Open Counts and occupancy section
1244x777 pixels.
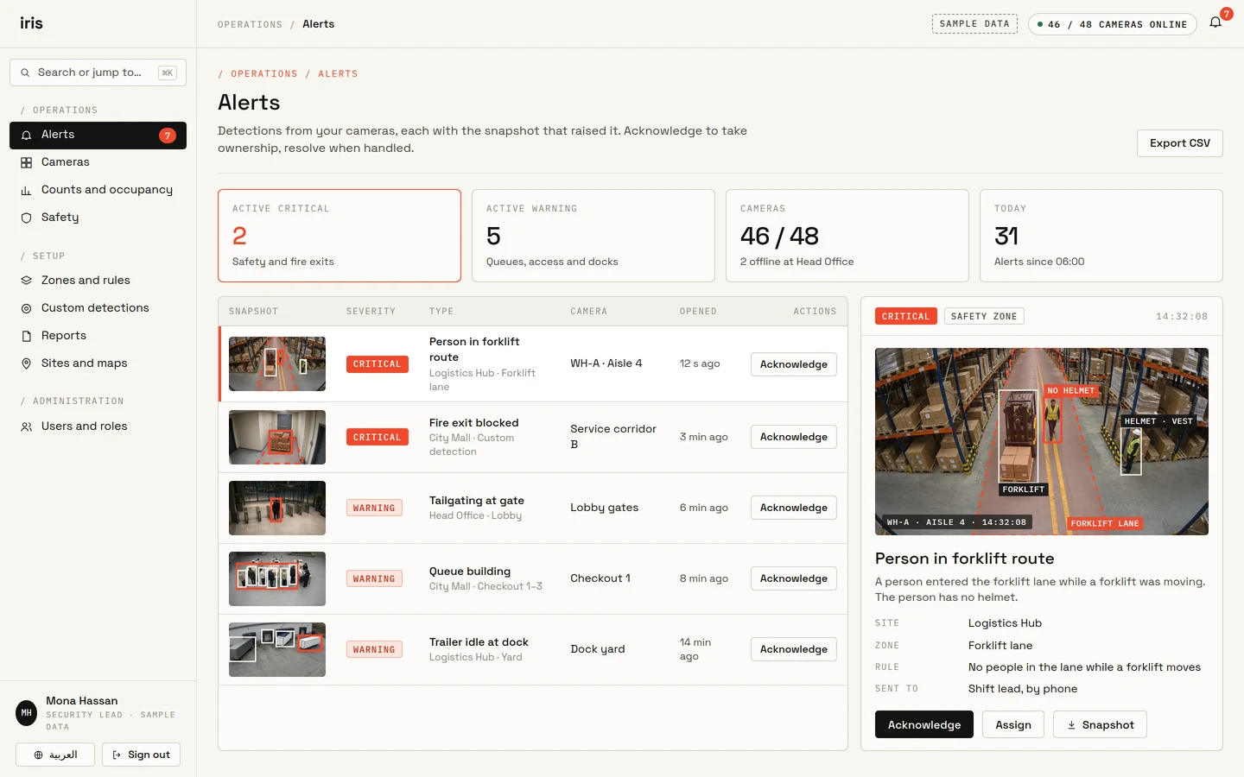tap(98, 190)
